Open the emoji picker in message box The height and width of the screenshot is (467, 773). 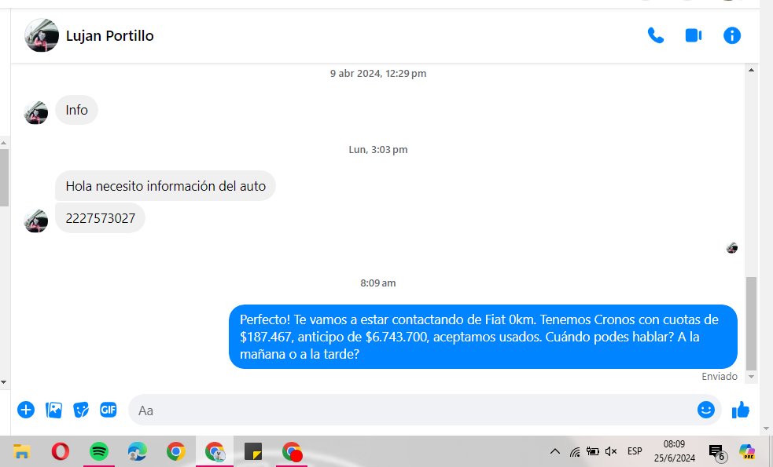tap(705, 410)
